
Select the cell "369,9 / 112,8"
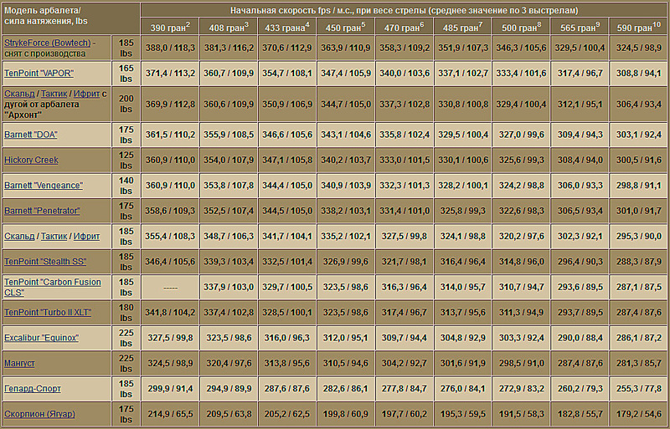(x=170, y=105)
